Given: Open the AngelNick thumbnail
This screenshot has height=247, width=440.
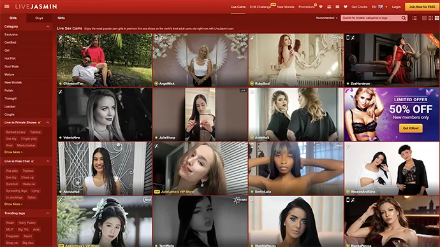Looking at the screenshot, I should tap(200, 60).
